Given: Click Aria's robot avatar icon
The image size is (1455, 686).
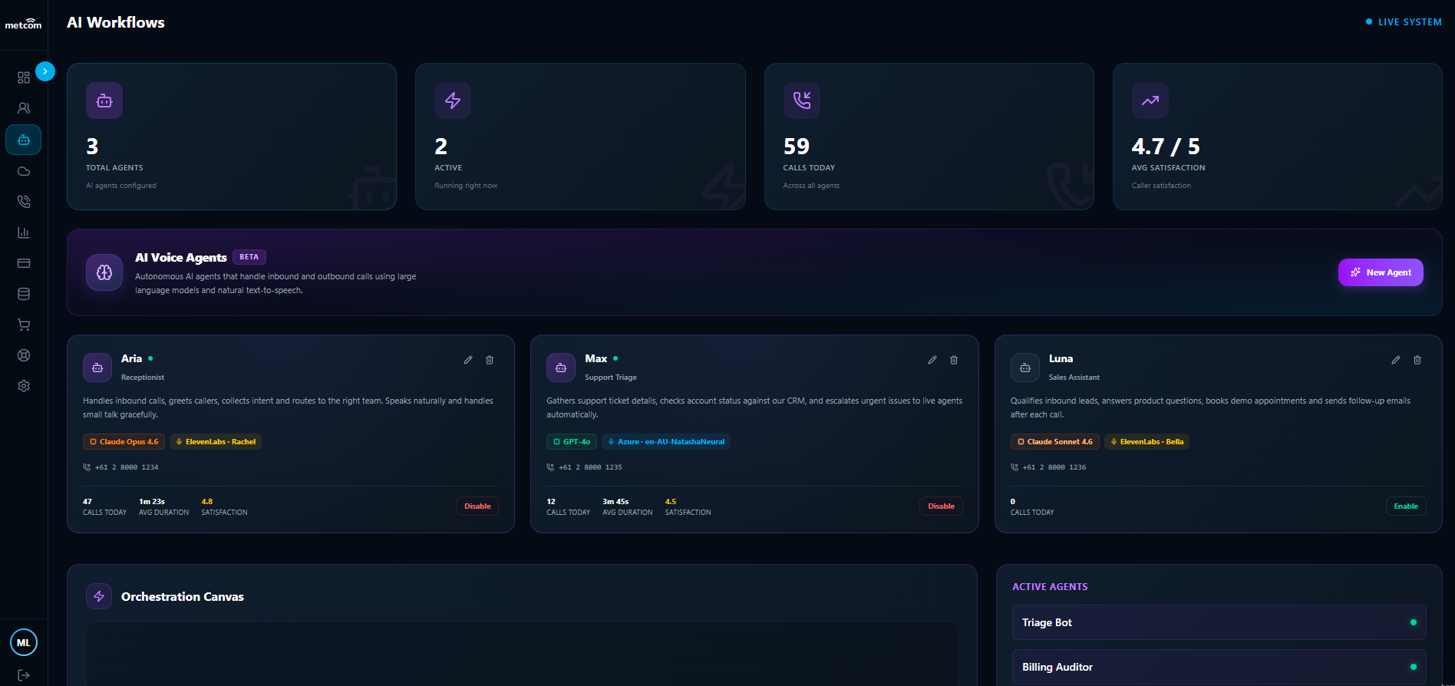Looking at the screenshot, I should pyautogui.click(x=97, y=368).
